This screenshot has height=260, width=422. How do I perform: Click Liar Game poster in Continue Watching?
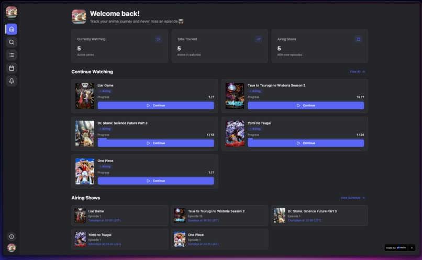(85, 96)
